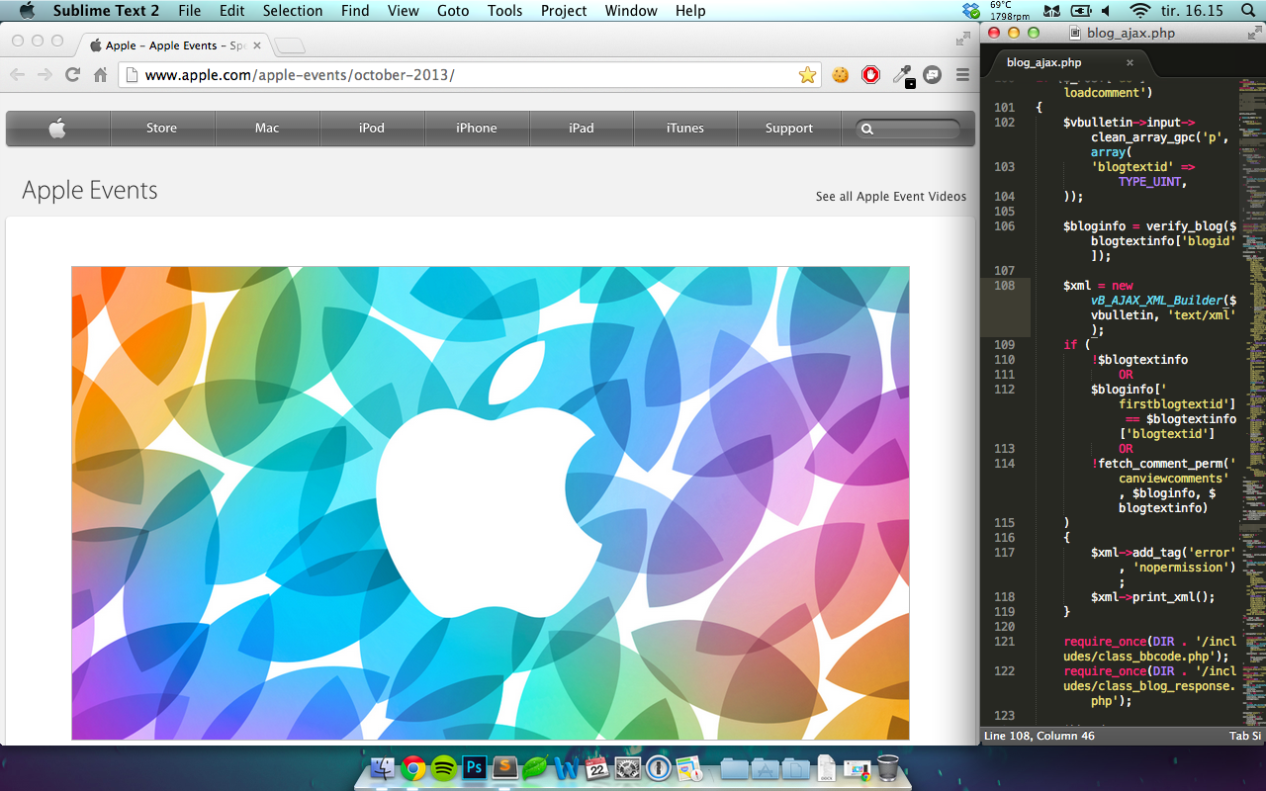Open the Documents folder stack in Dock
This screenshot has height=791, width=1266.
coord(795,767)
